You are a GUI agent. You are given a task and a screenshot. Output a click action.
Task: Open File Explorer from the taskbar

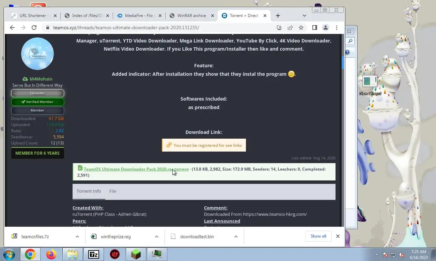pos(72,254)
